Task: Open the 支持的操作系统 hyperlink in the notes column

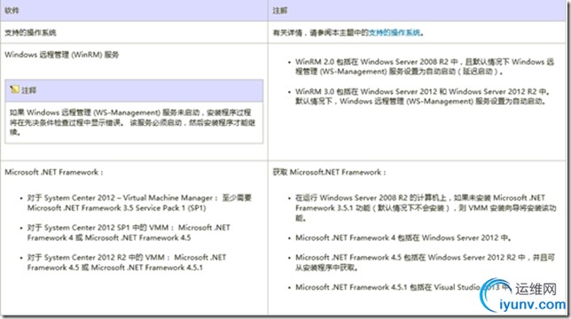Action: 395,33
